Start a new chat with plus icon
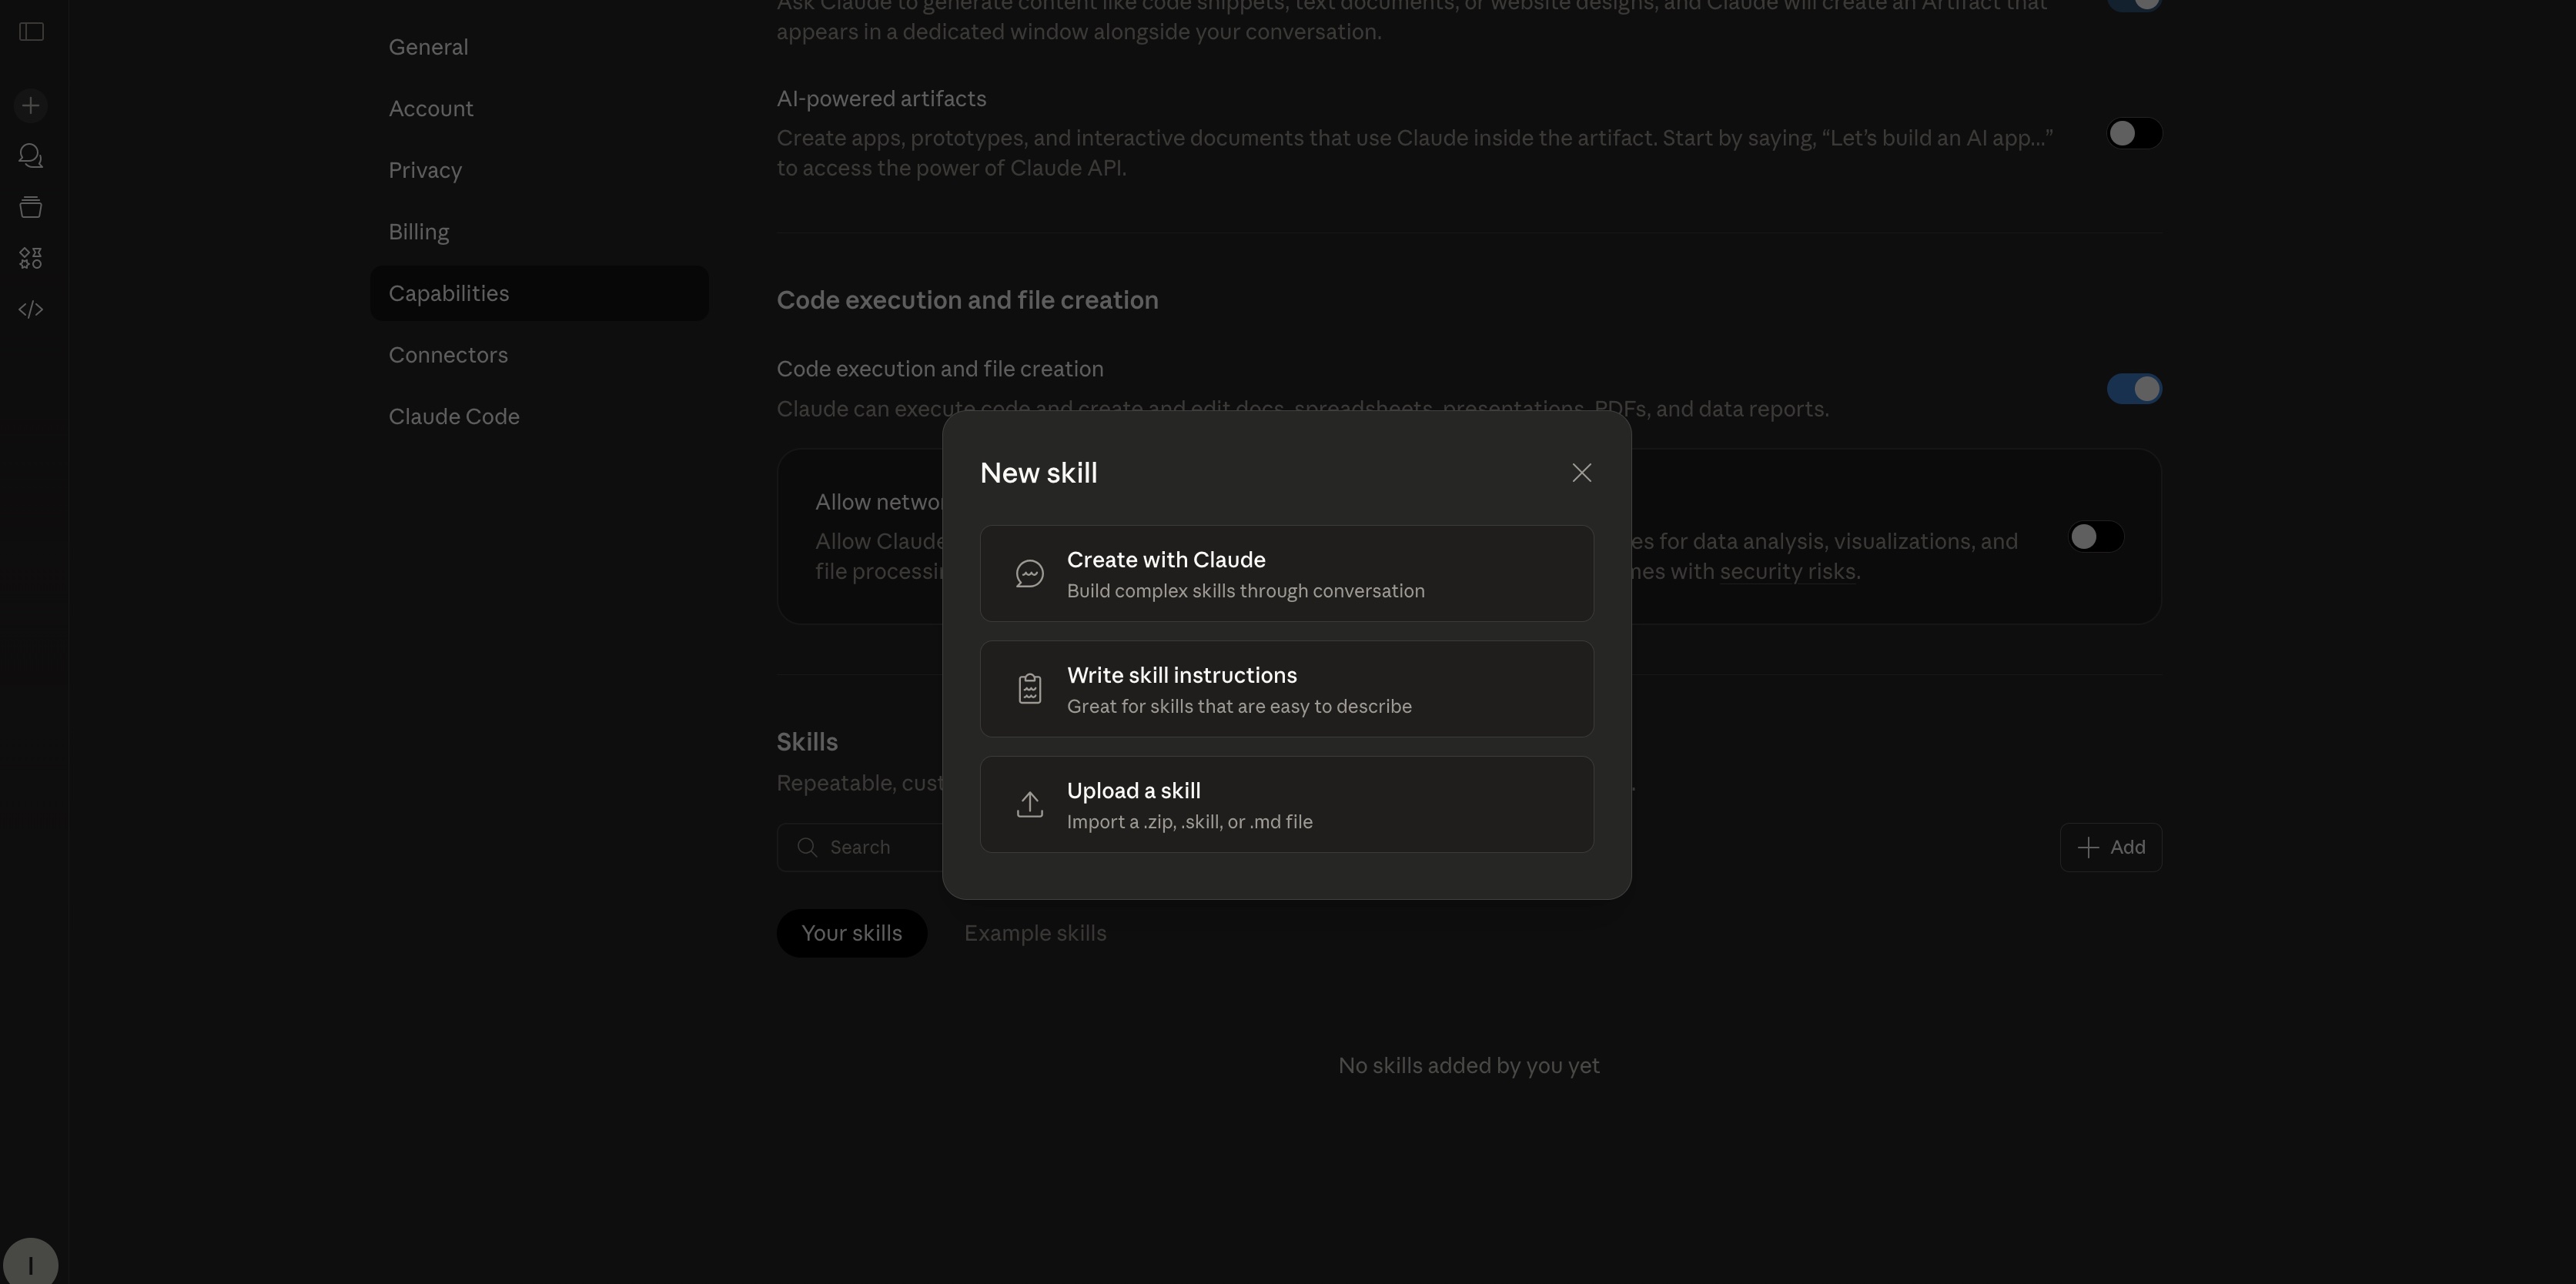 (x=31, y=106)
